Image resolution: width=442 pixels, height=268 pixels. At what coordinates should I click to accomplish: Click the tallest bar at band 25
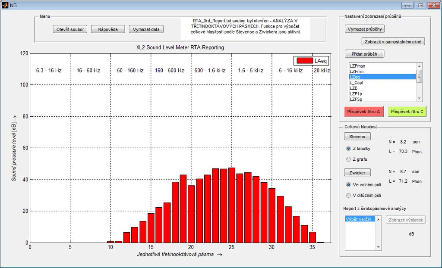pos(232,205)
